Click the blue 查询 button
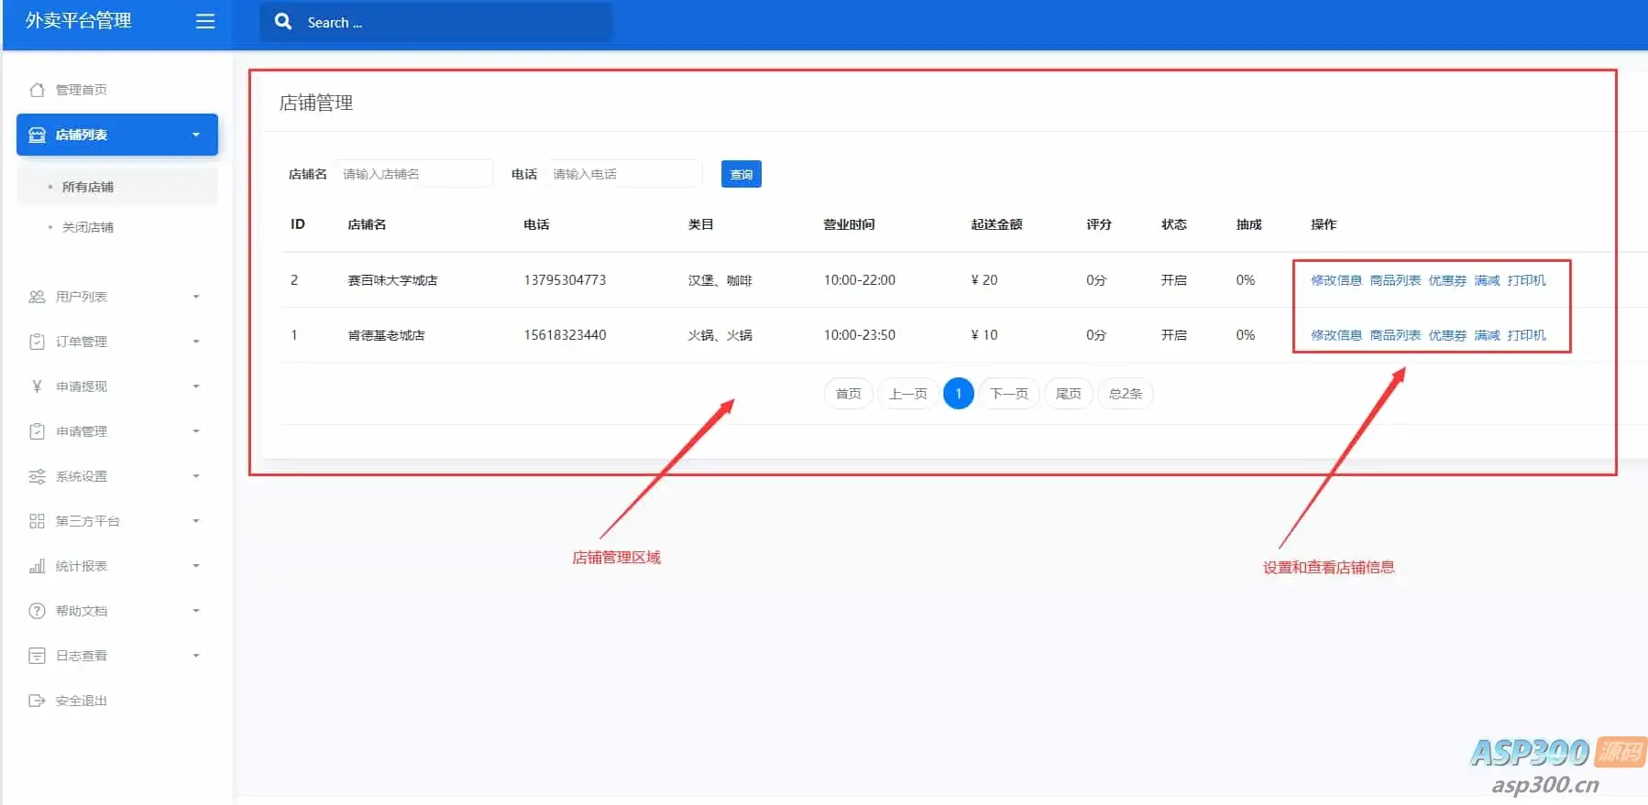This screenshot has width=1648, height=805. click(741, 174)
